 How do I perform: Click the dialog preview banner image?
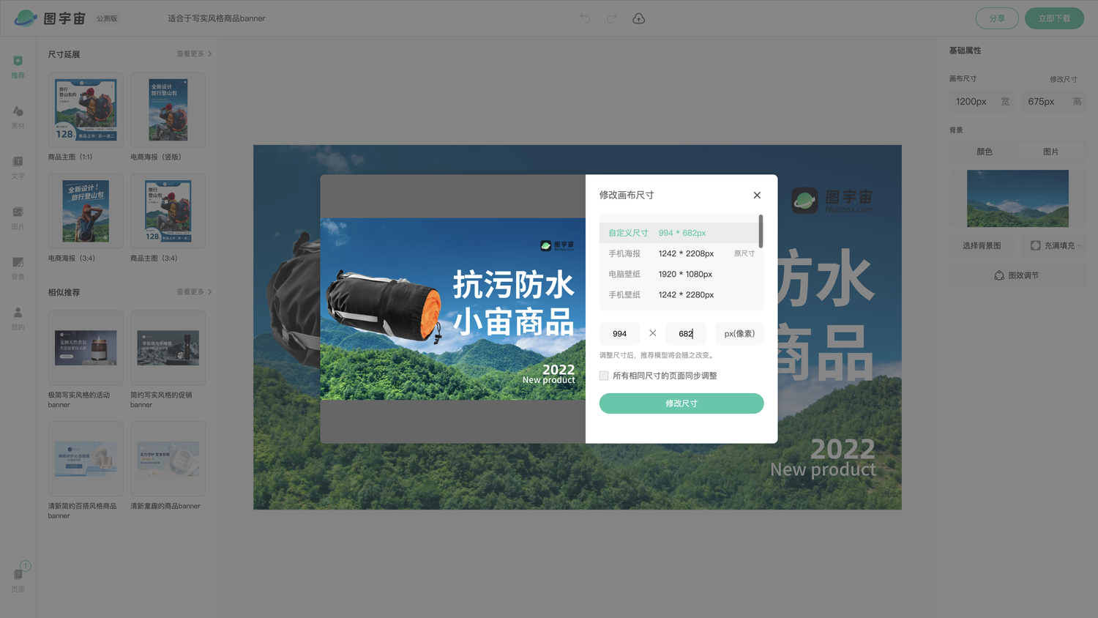[x=453, y=309]
